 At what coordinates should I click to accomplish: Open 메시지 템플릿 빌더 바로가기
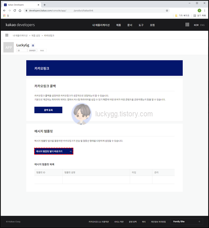pyautogui.click(x=54, y=151)
